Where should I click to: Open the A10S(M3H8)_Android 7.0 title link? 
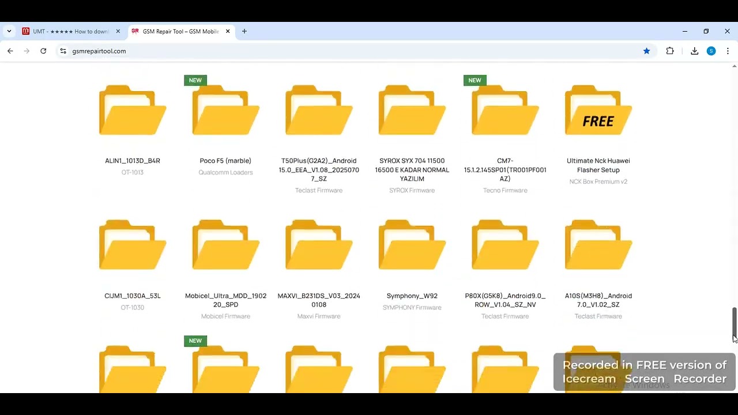[x=598, y=300]
